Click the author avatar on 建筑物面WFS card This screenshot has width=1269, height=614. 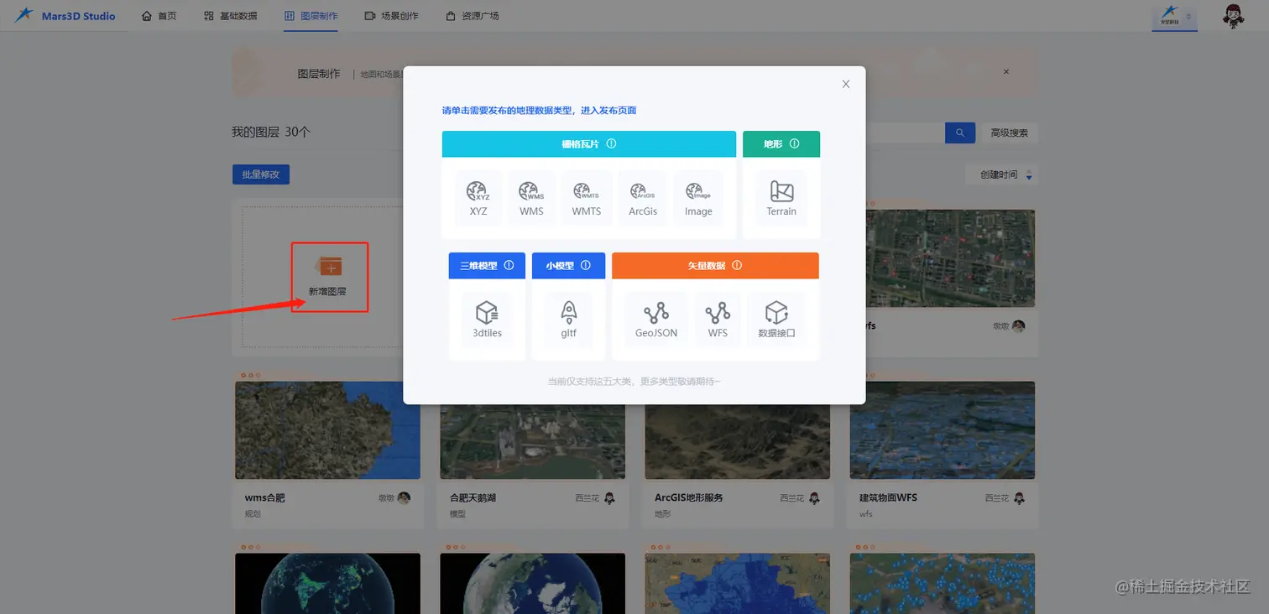click(x=1019, y=498)
